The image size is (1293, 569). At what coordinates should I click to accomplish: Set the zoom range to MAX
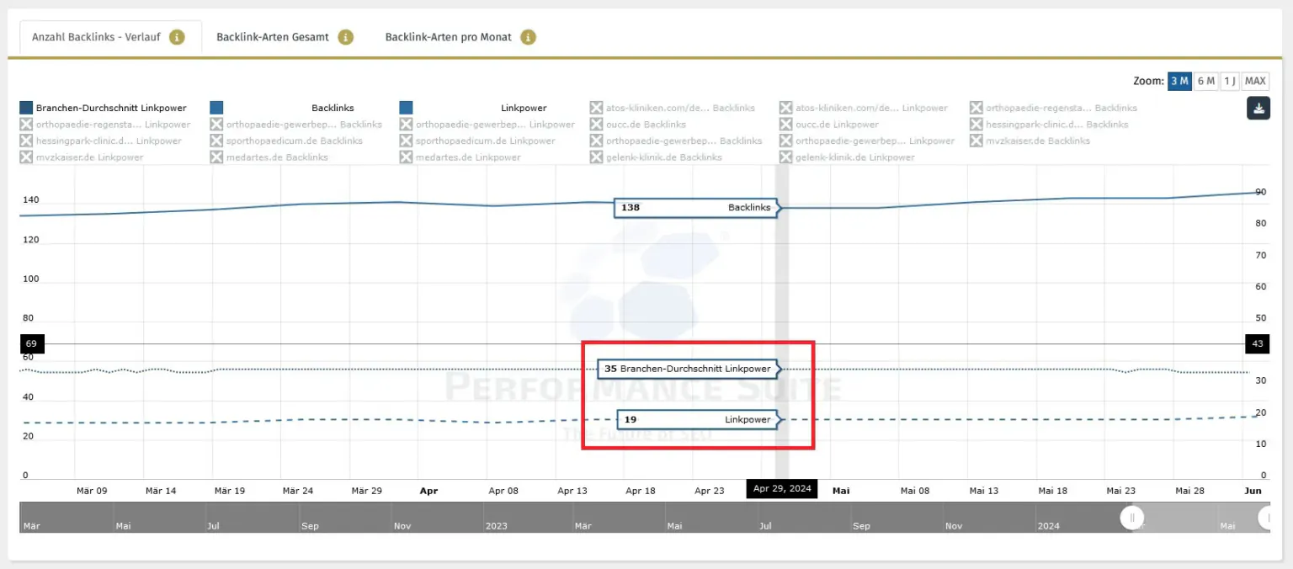[1255, 81]
